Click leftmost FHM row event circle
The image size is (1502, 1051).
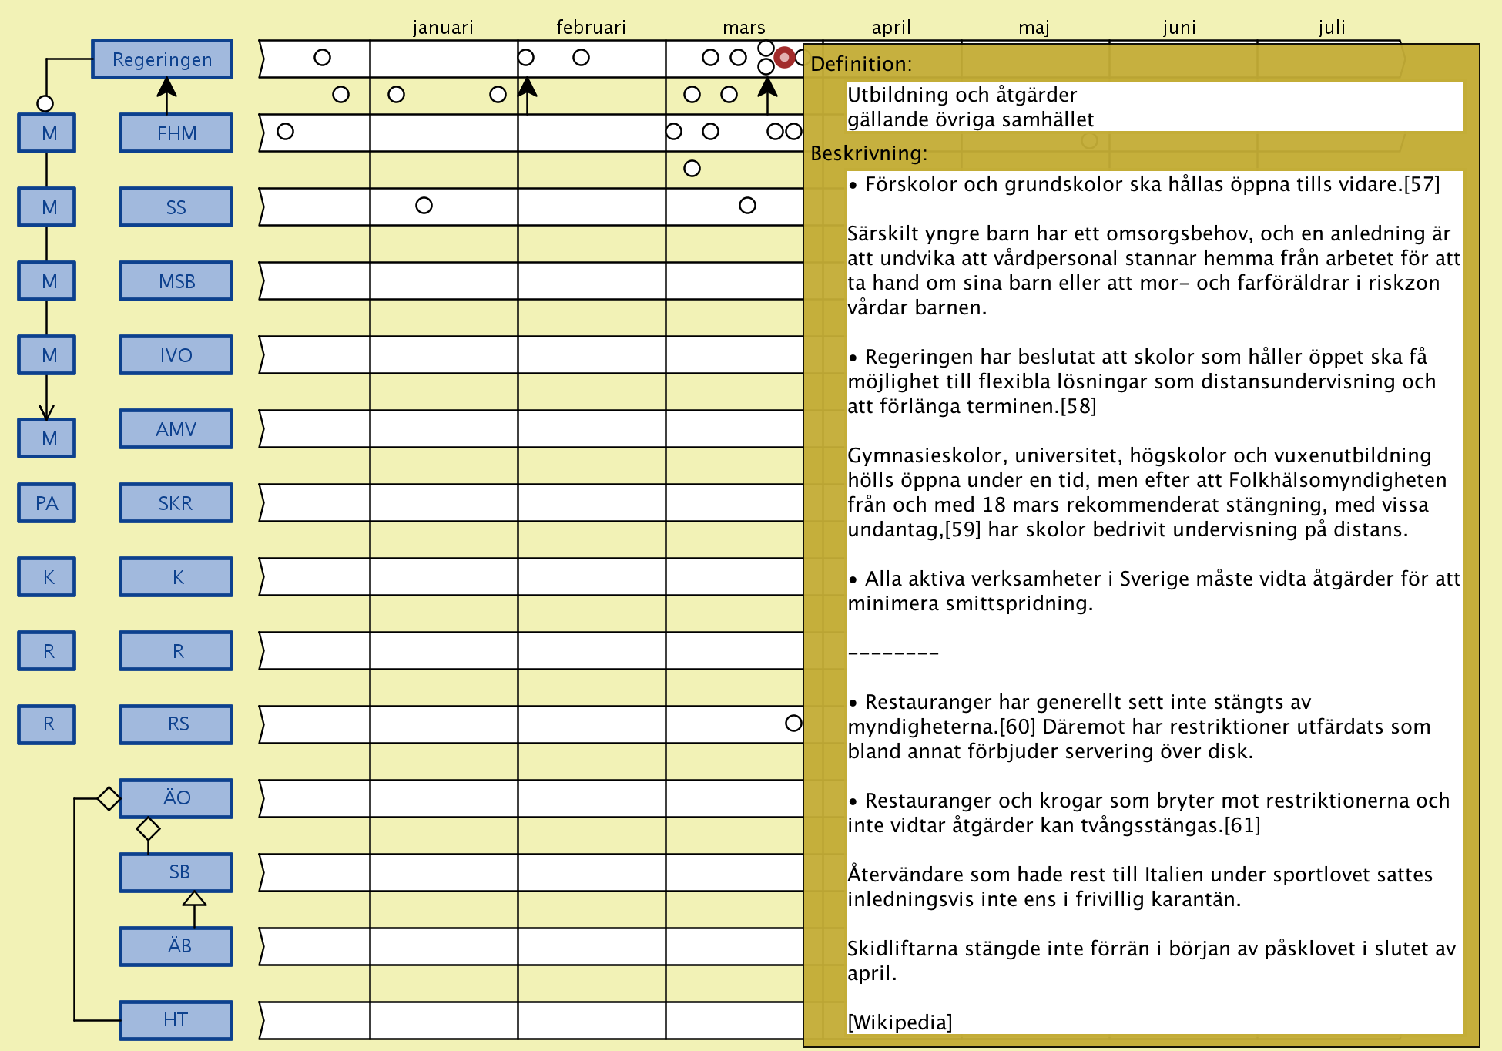click(x=285, y=132)
